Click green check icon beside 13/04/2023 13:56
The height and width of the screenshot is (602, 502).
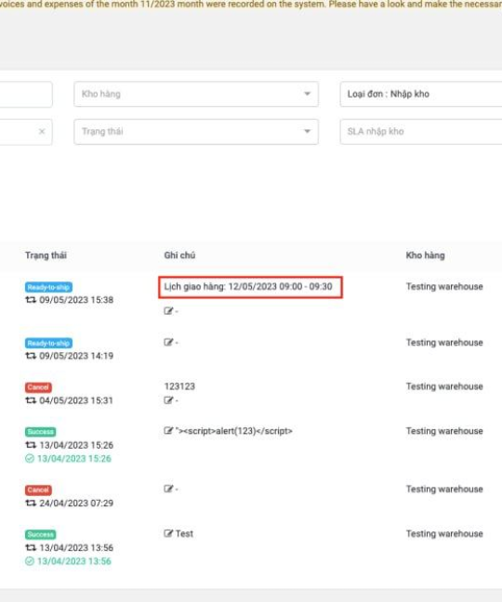pyautogui.click(x=30, y=561)
